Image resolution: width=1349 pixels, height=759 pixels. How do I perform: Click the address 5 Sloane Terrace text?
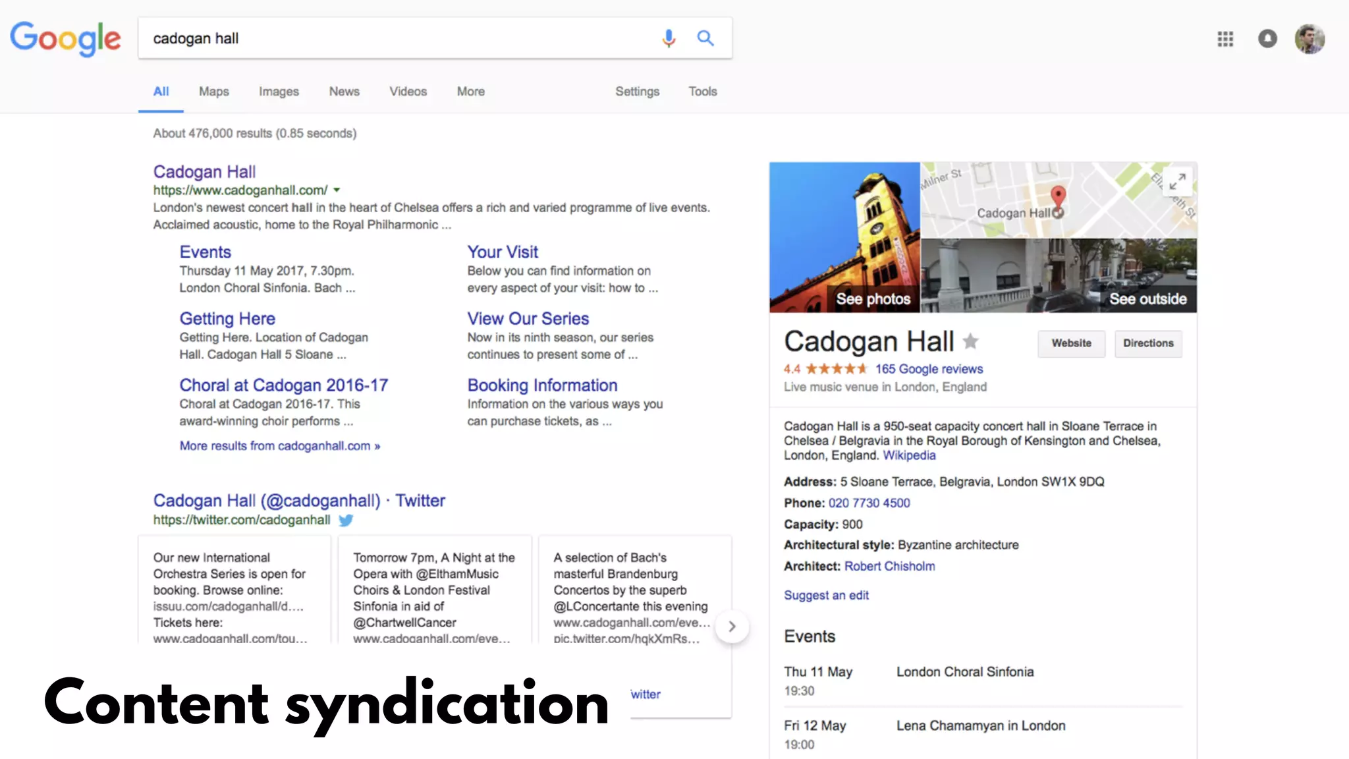(x=972, y=482)
